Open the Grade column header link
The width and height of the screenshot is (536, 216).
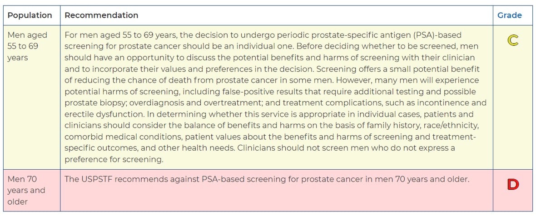(509, 15)
